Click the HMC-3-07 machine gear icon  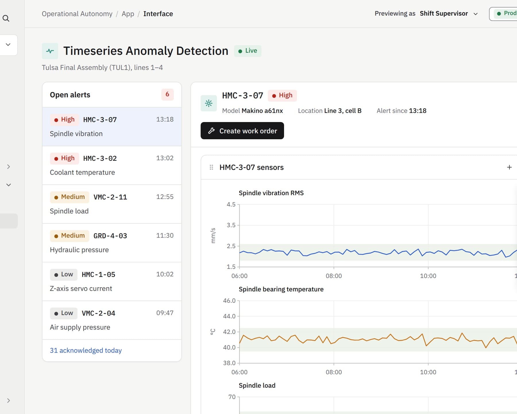[x=209, y=103]
